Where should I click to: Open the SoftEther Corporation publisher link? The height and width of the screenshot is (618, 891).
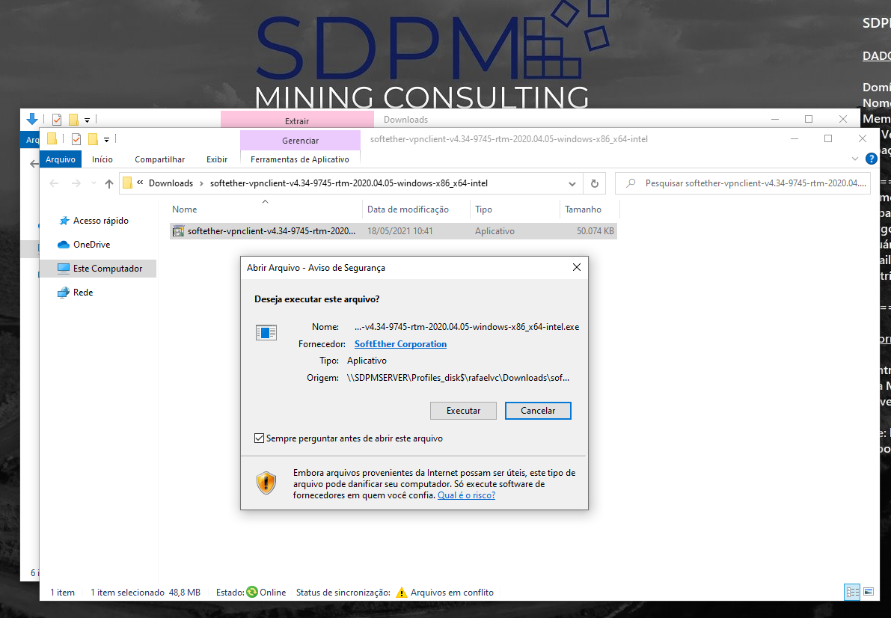400,344
